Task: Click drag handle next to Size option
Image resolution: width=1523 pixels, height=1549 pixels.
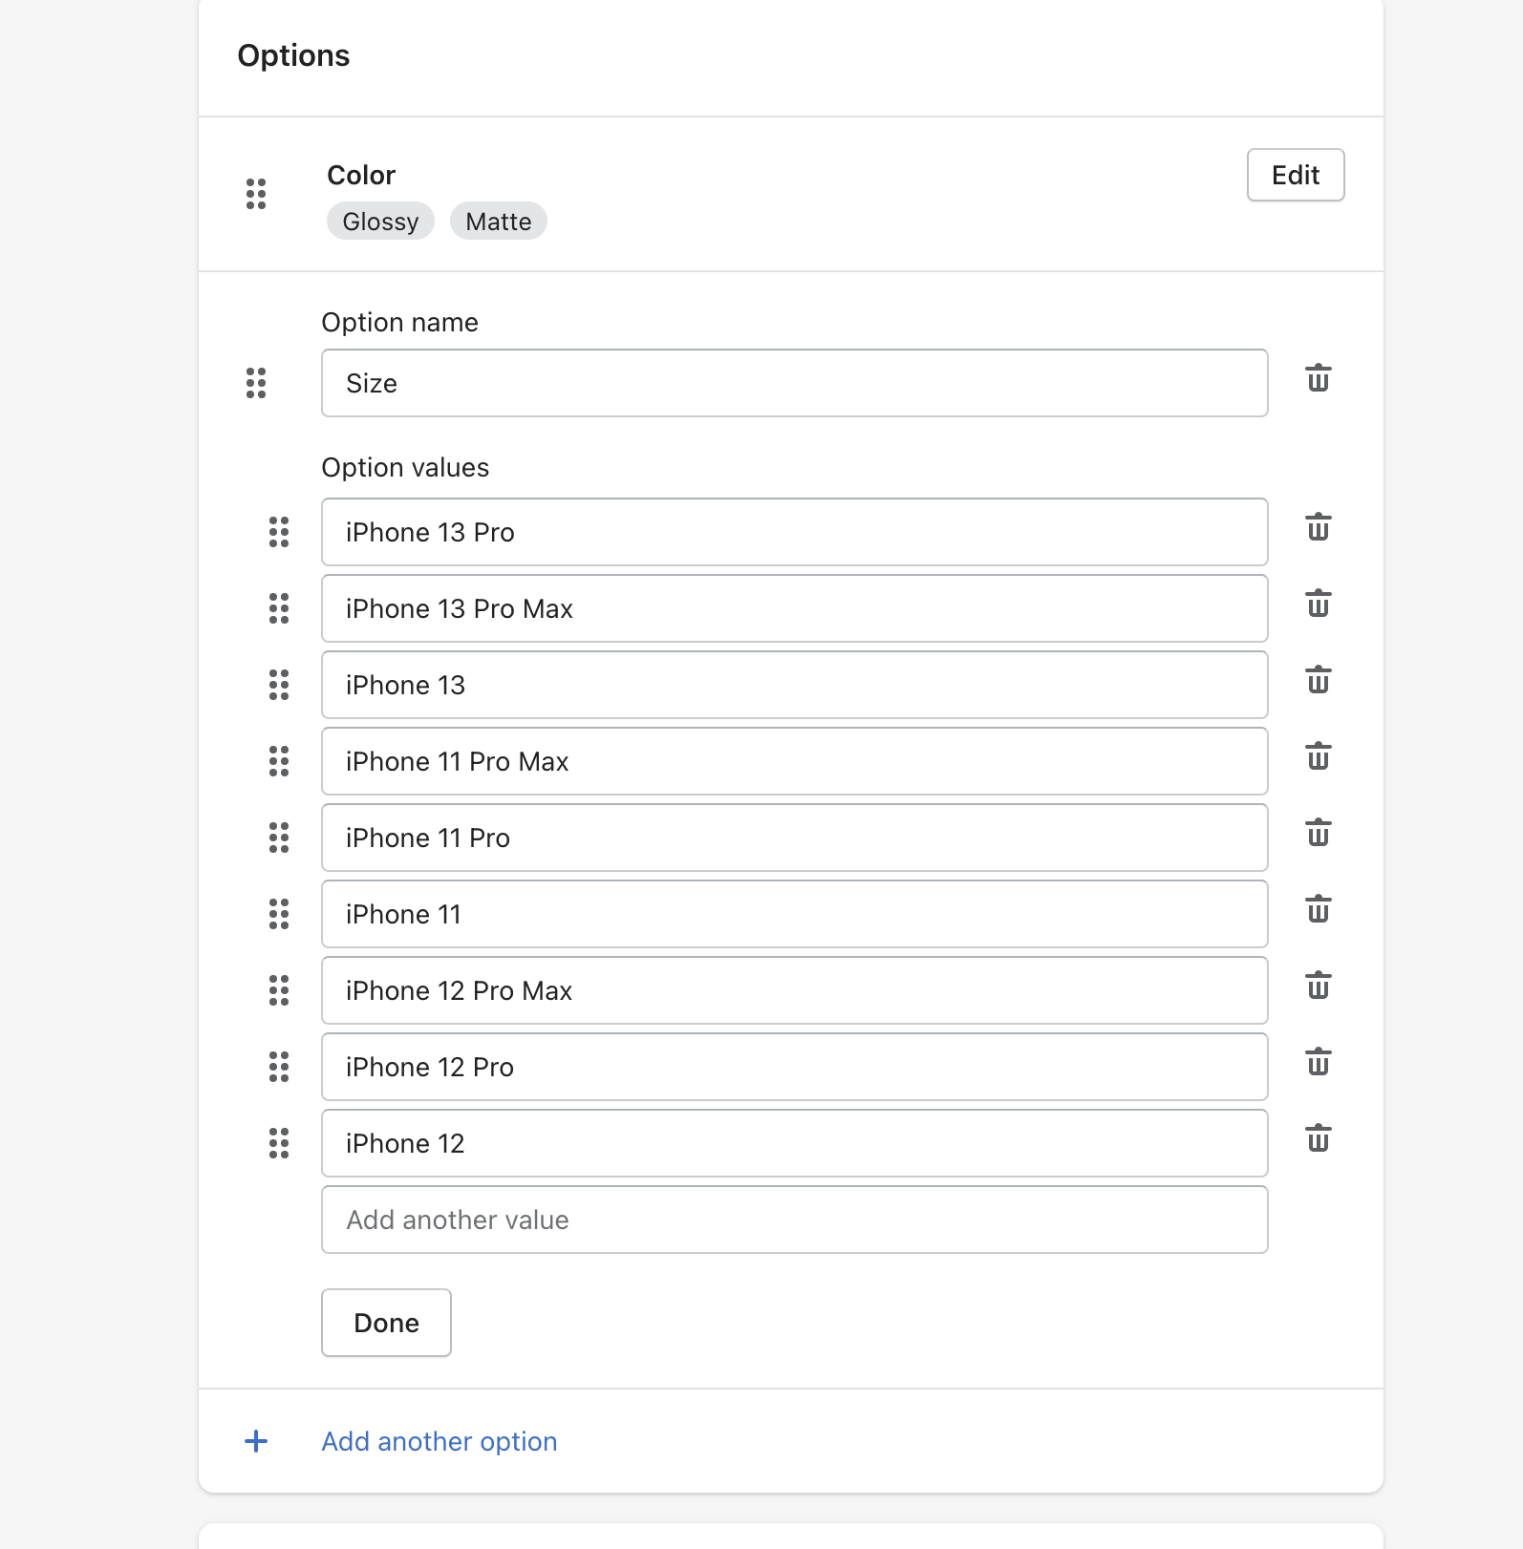Action: tap(256, 383)
